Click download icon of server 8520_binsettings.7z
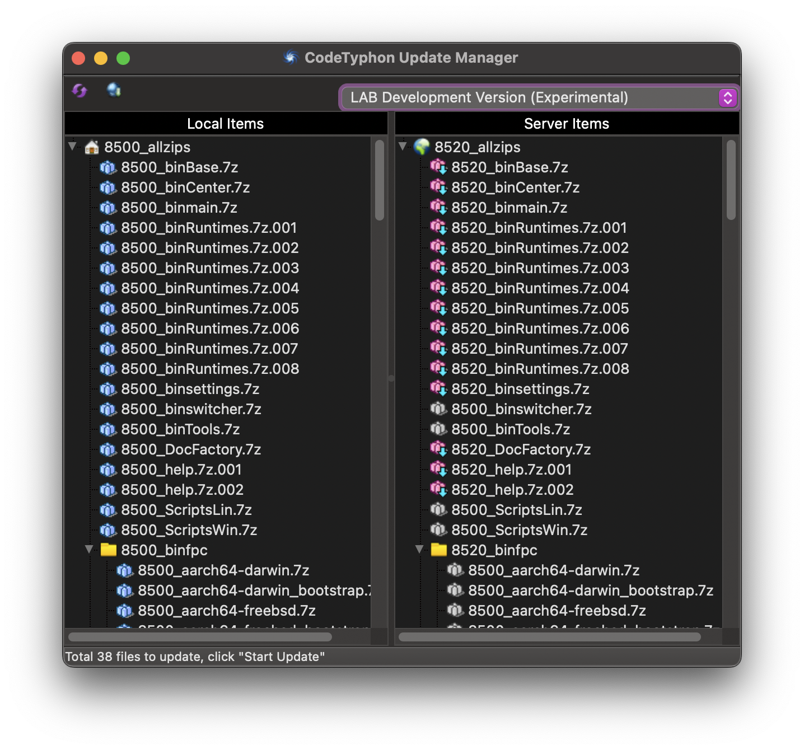Image resolution: width=804 pixels, height=750 pixels. pos(438,389)
